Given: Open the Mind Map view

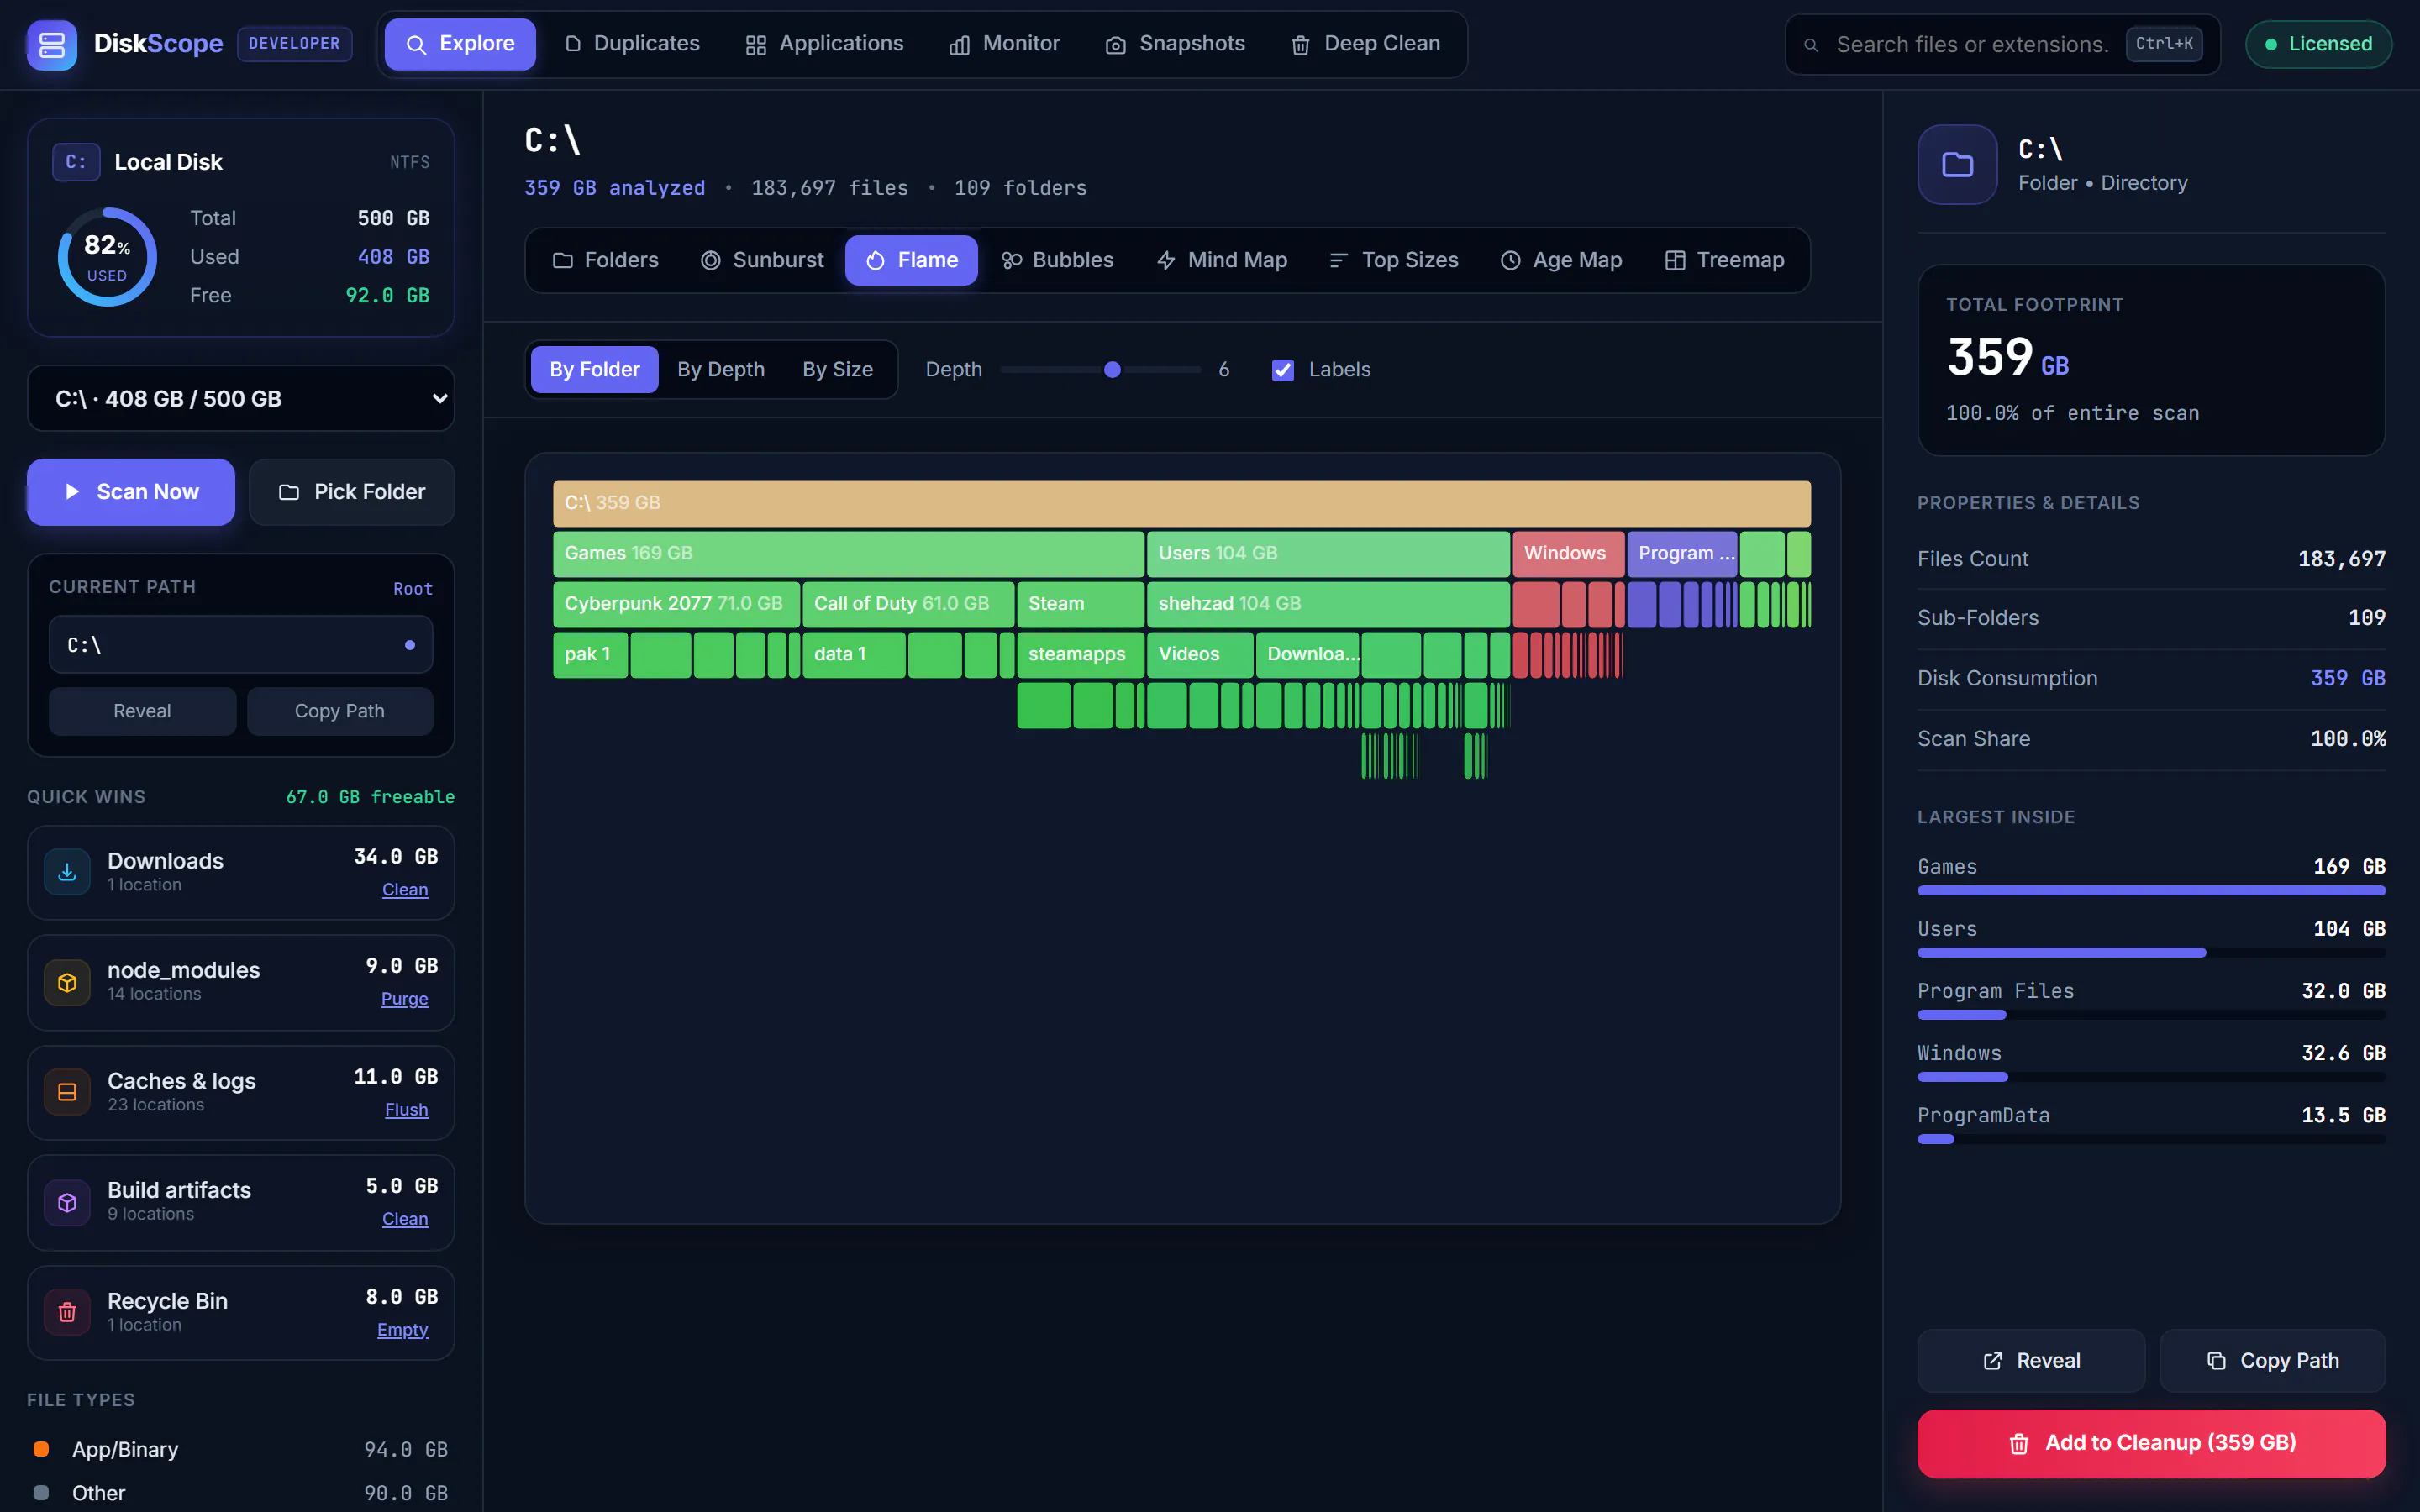Looking at the screenshot, I should point(1221,260).
